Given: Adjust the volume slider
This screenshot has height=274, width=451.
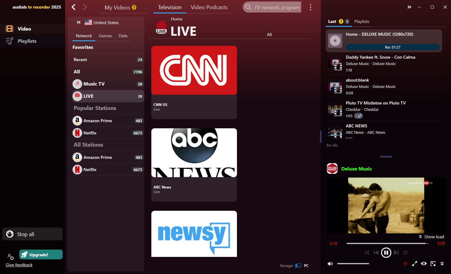Looking at the screenshot, I should click(x=353, y=264).
